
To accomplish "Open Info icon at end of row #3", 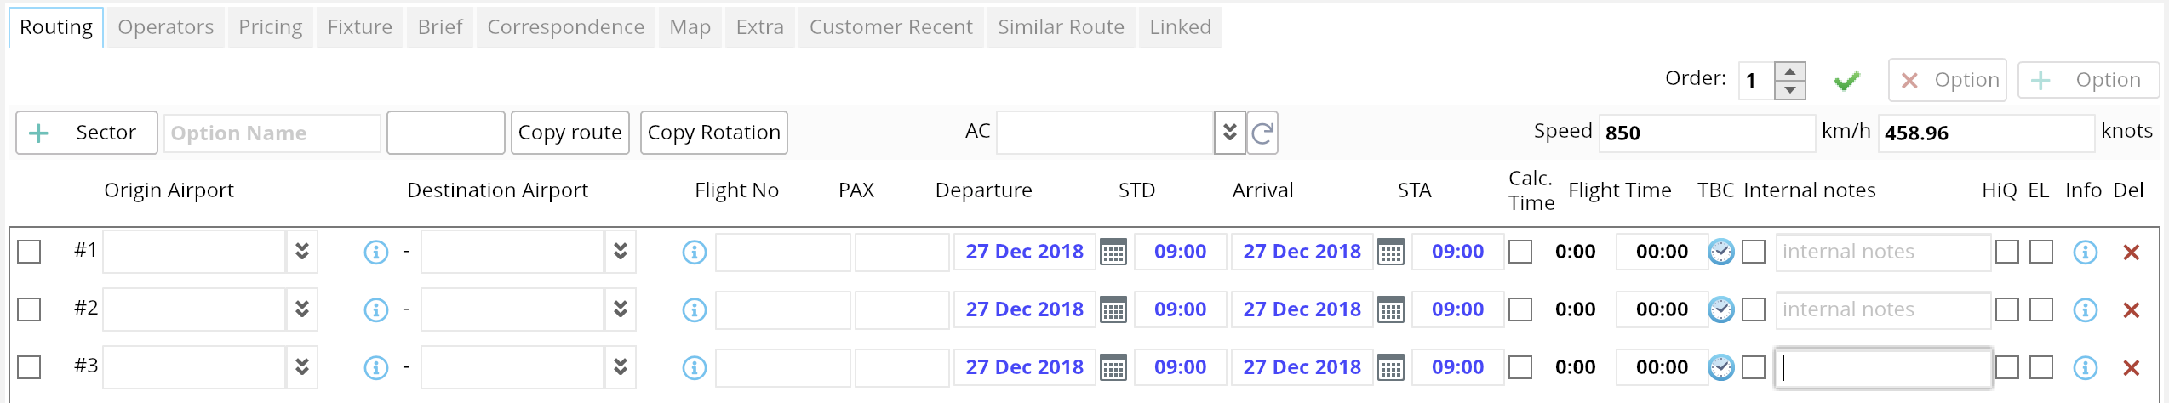I will (x=2086, y=368).
